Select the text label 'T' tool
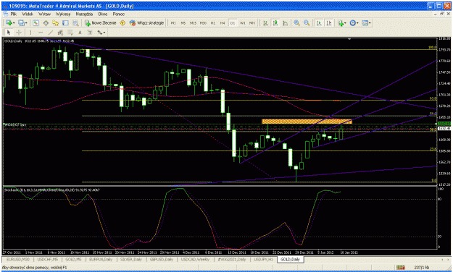The width and height of the screenshot is (453, 272). [x=90, y=33]
